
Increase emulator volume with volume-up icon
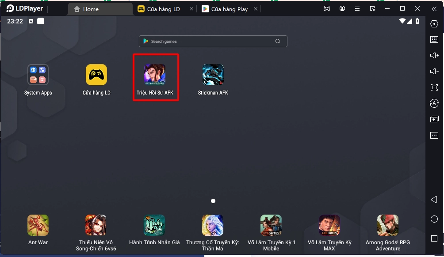(434, 56)
